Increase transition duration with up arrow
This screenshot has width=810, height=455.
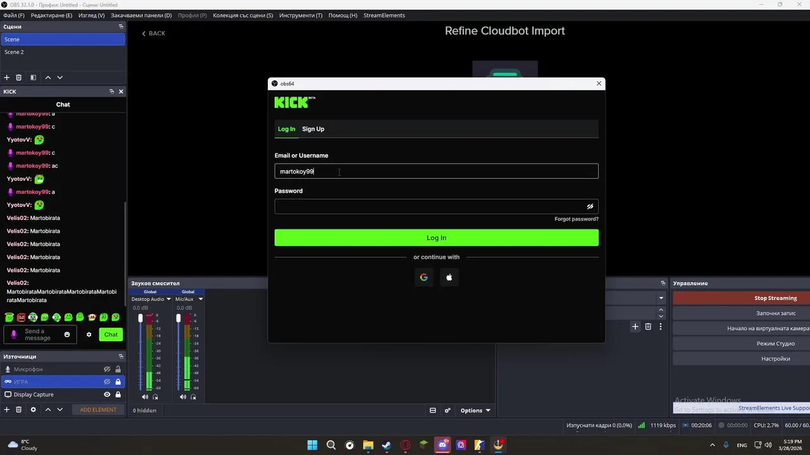[661, 310]
